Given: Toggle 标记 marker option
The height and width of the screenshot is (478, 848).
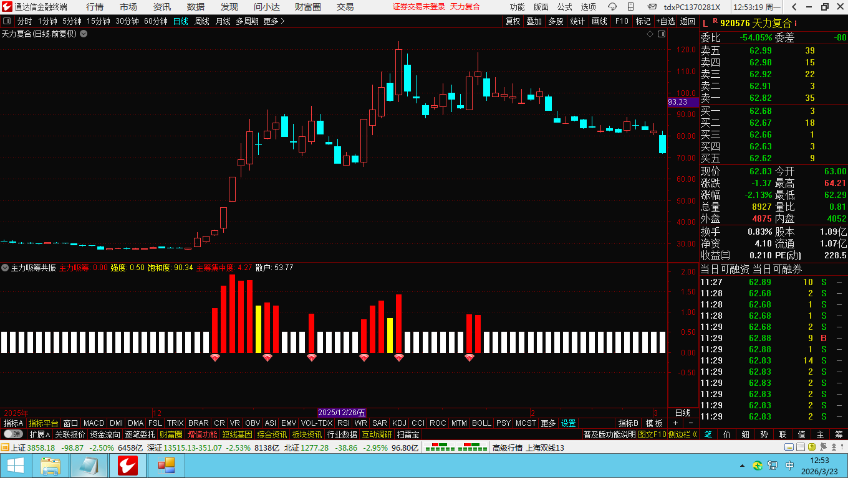Looking at the screenshot, I should pos(643,21).
